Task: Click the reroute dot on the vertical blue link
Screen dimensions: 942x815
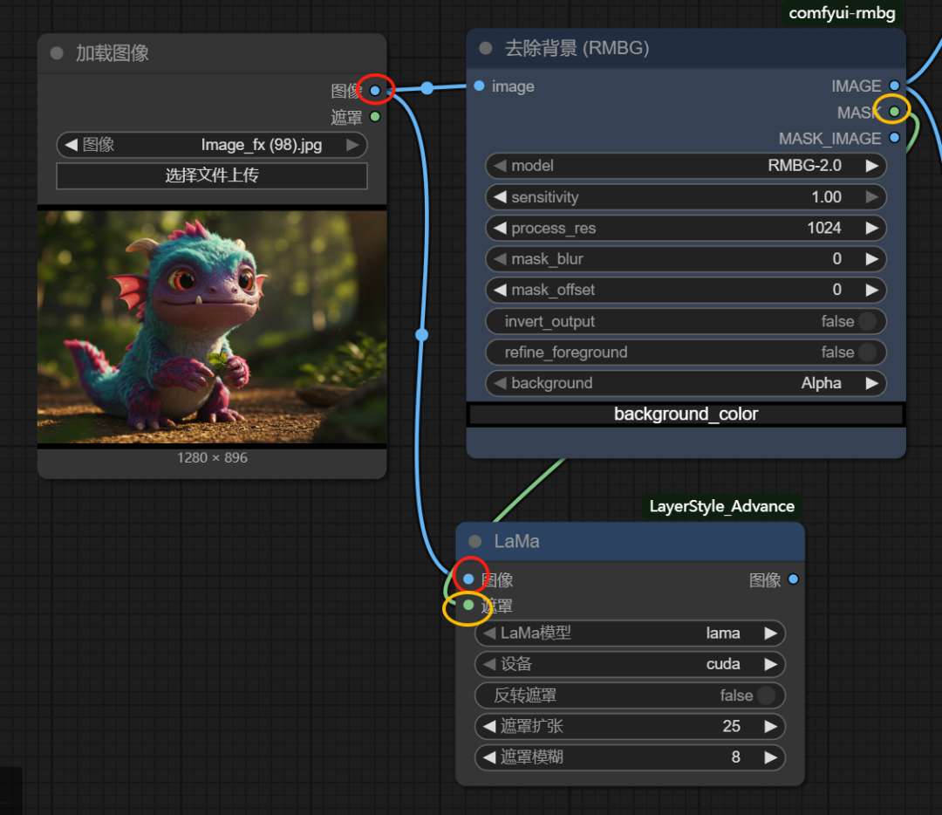Action: (422, 335)
